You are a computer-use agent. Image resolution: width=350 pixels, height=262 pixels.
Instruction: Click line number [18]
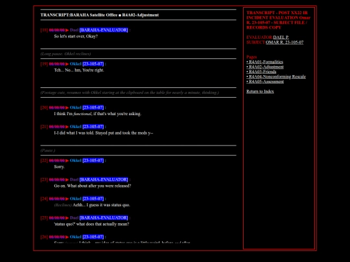point(44,30)
